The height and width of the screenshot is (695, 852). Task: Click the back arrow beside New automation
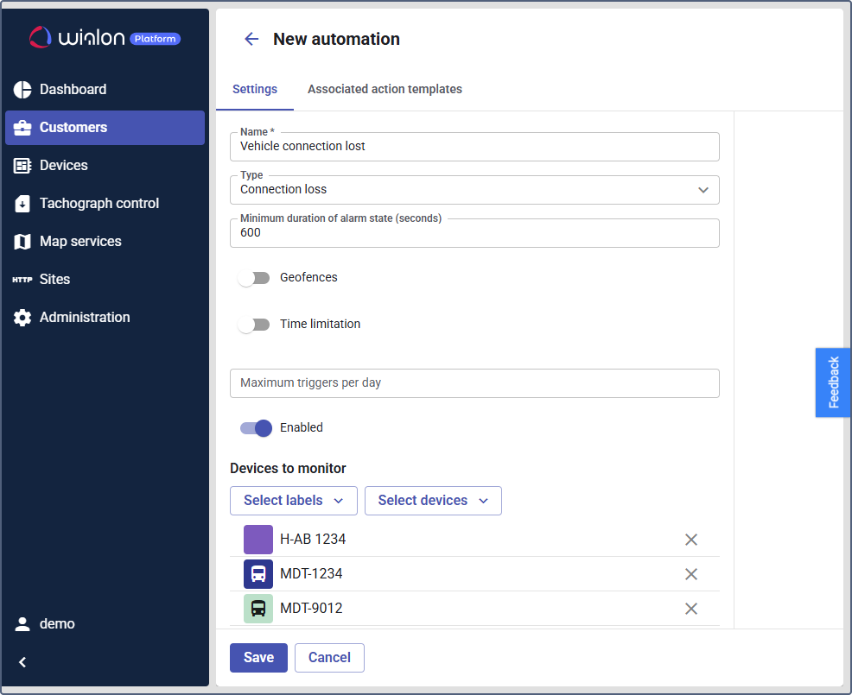[251, 39]
